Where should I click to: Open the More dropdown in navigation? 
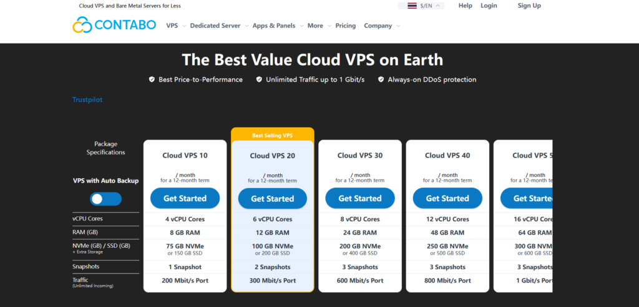click(x=318, y=26)
